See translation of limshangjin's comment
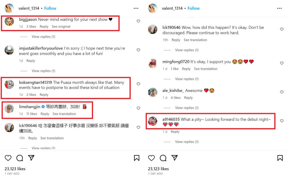Screen dimensions: 287x179 (x=64, y=114)
